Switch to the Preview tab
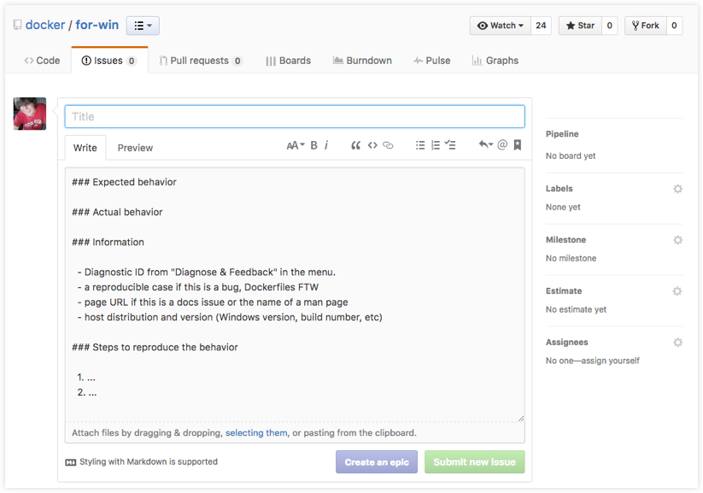This screenshot has height=493, width=703. 135,148
